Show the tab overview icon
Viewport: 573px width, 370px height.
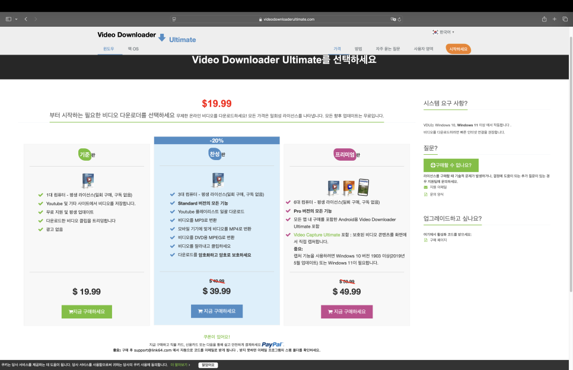tap(565, 19)
